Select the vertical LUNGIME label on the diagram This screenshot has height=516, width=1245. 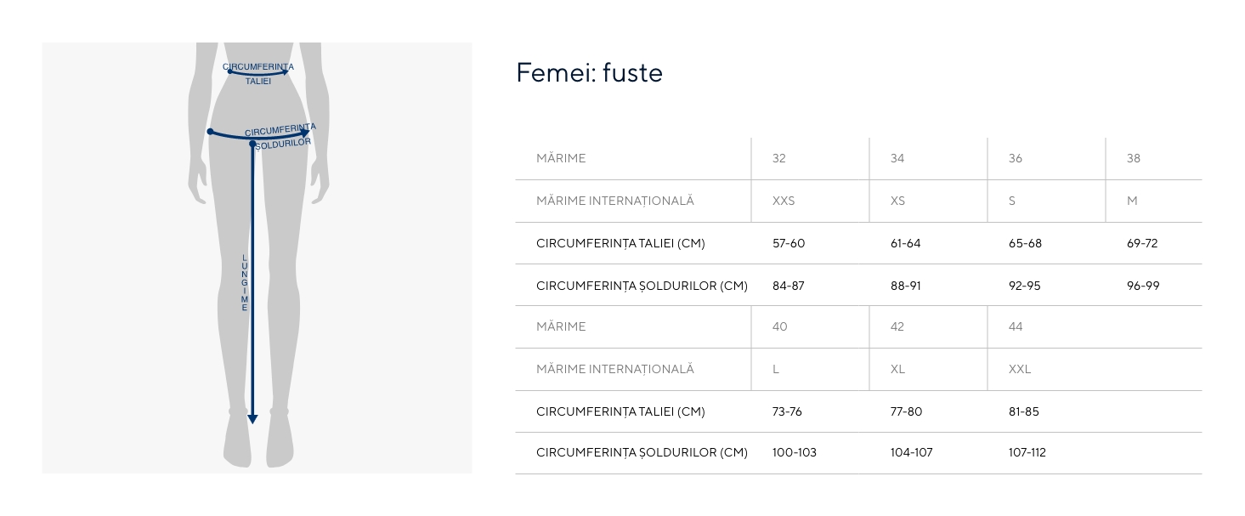point(245,283)
